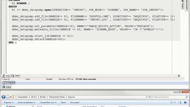Click the add_file 'IMPORT.LOG' line
The image size is (190, 107).
click(93, 20)
